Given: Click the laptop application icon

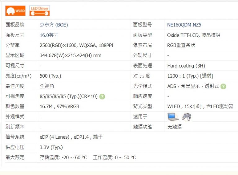Looking at the screenshot, I should pos(173,117).
